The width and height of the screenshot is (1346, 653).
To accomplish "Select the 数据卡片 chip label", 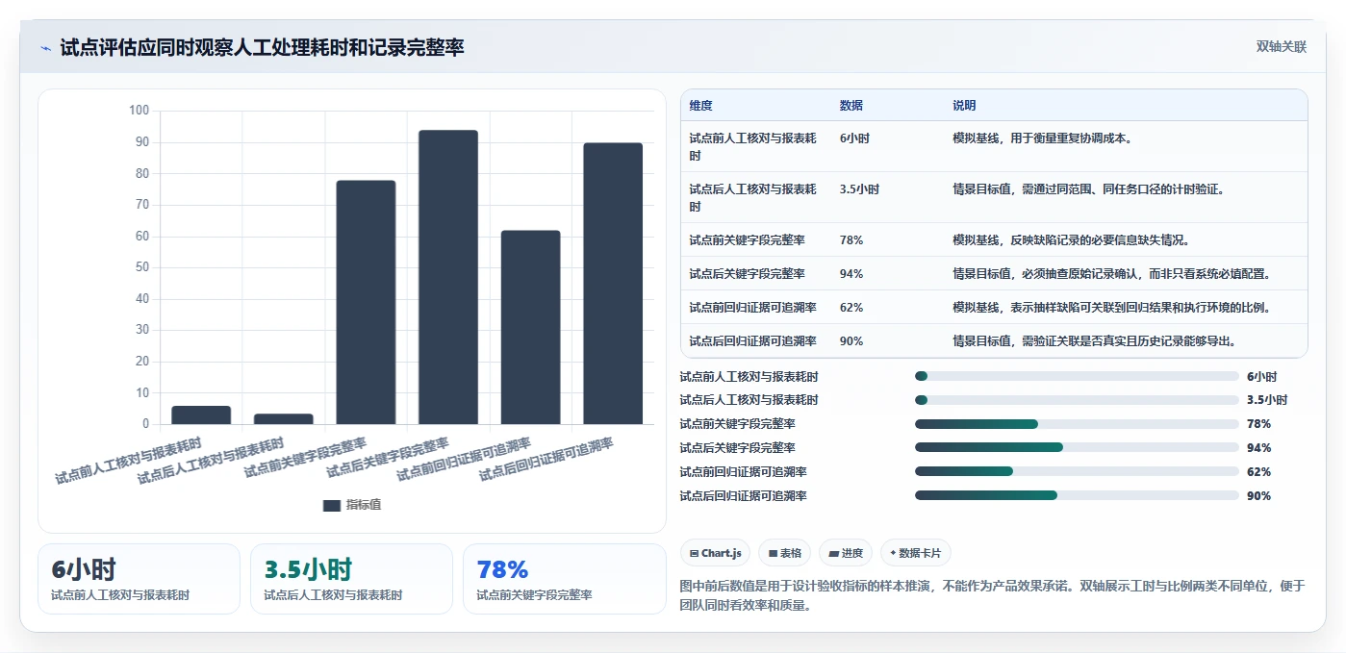I will tap(921, 553).
